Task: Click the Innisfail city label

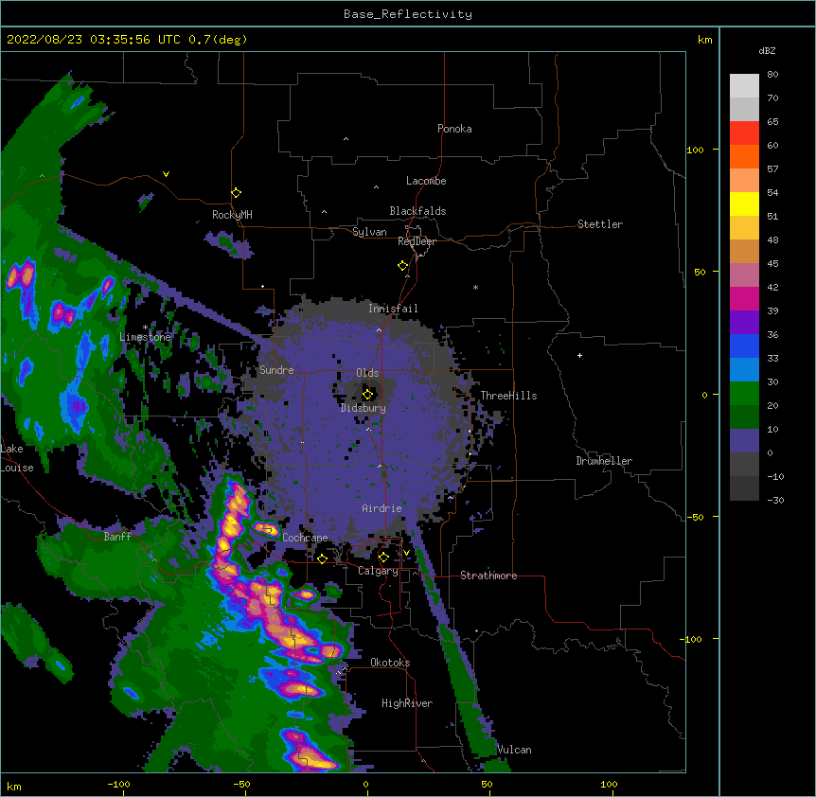Action: [393, 309]
